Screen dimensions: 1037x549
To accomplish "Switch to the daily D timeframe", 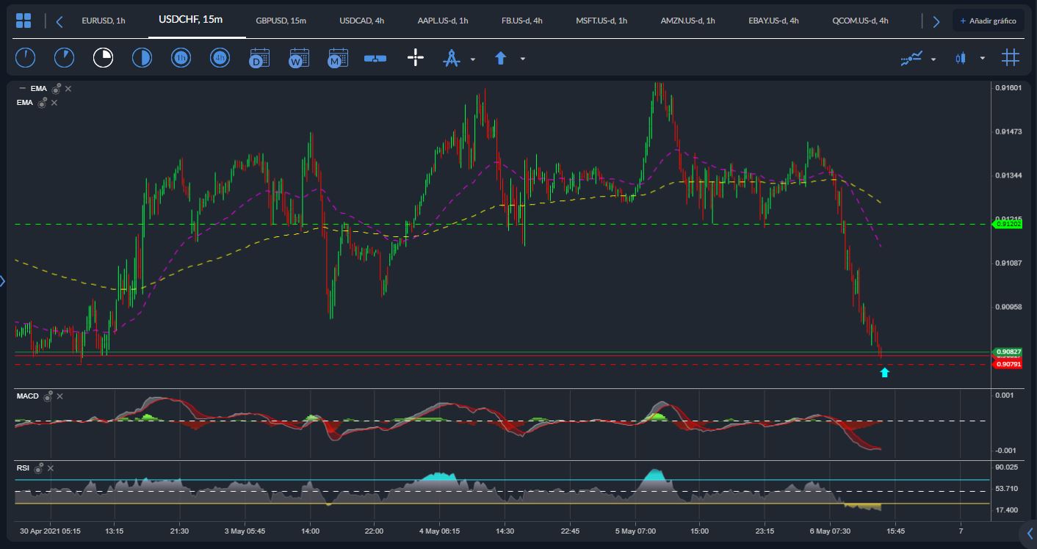I will click(x=259, y=58).
